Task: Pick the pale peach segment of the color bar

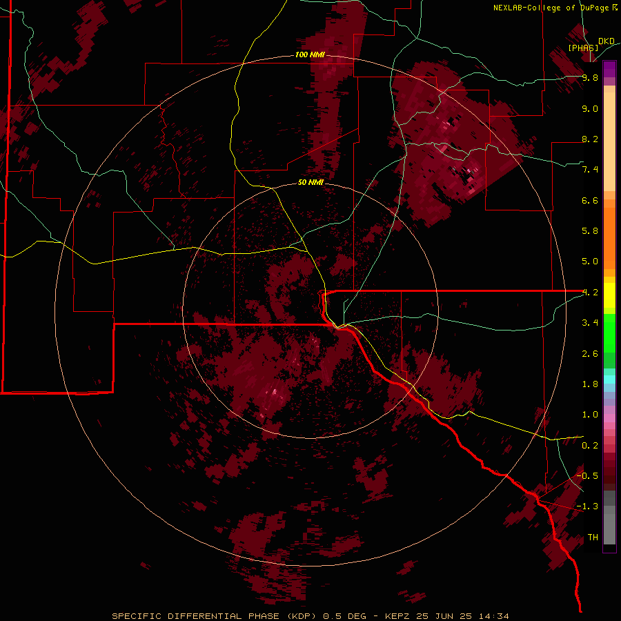Action: (x=609, y=141)
